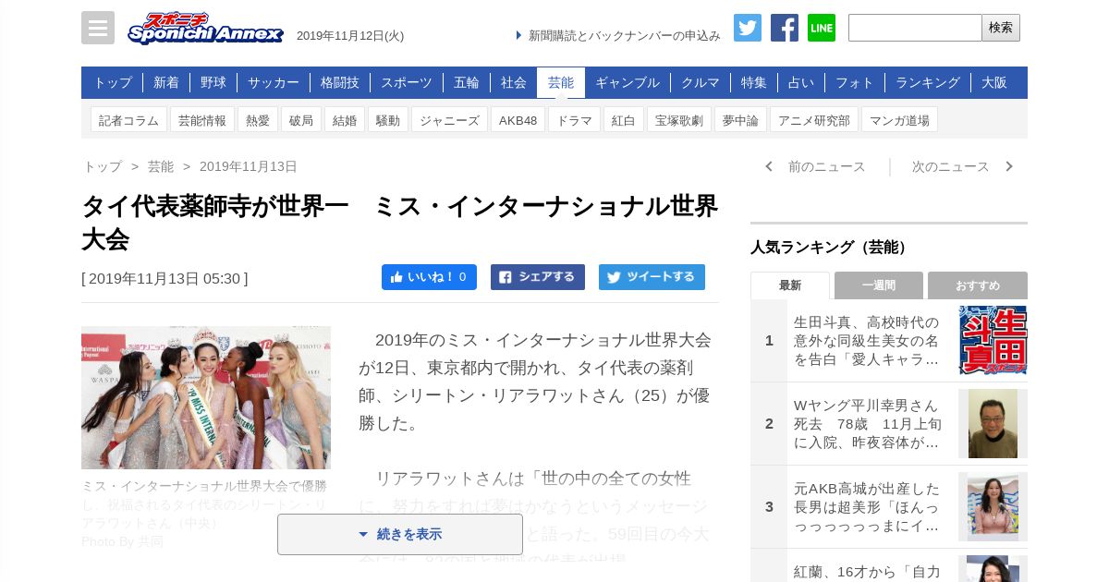Click 芸能 breadcrumb link
The image size is (1109, 582).
pyautogui.click(x=161, y=166)
